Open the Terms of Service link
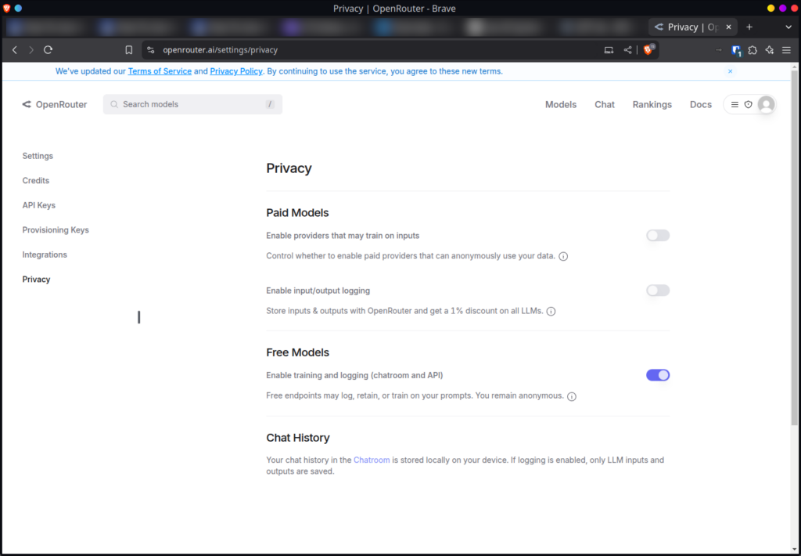The height and width of the screenshot is (556, 801). [160, 71]
